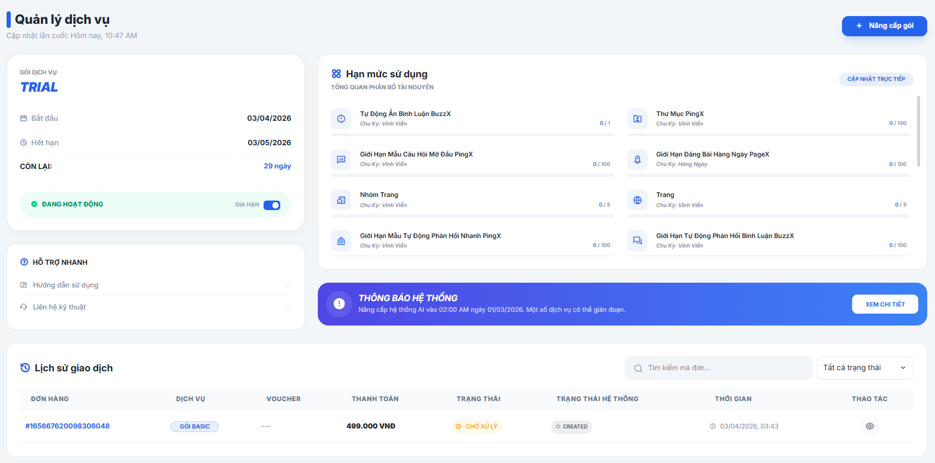The width and height of the screenshot is (935, 463).
Task: Click the Nhóm Trang building icon
Action: point(341,200)
